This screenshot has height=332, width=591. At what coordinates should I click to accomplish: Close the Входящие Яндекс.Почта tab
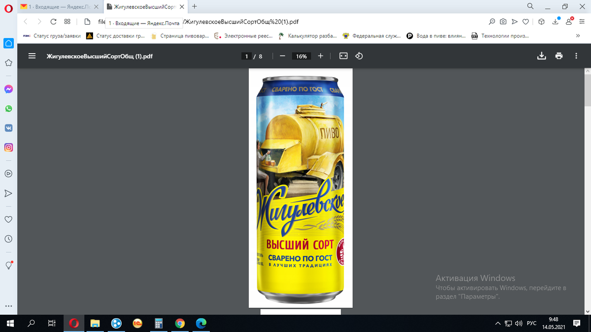point(96,6)
